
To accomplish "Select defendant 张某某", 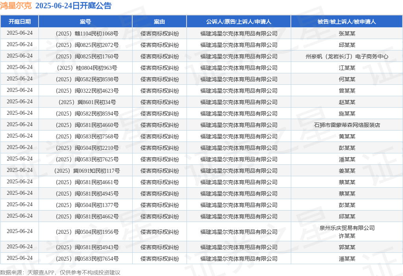I will point(347,34).
